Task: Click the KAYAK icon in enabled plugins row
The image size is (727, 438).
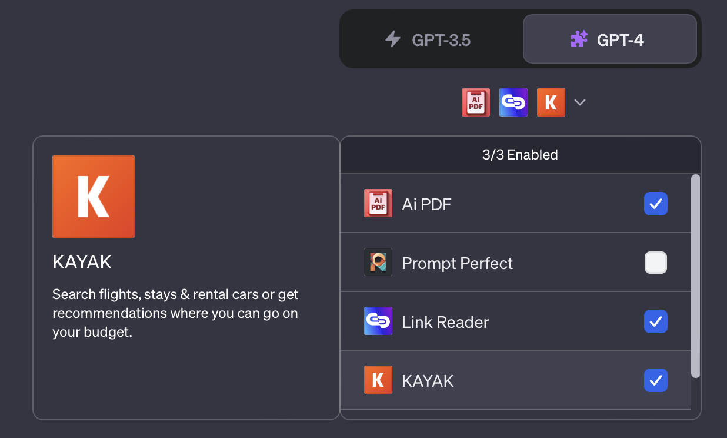Action: point(551,102)
